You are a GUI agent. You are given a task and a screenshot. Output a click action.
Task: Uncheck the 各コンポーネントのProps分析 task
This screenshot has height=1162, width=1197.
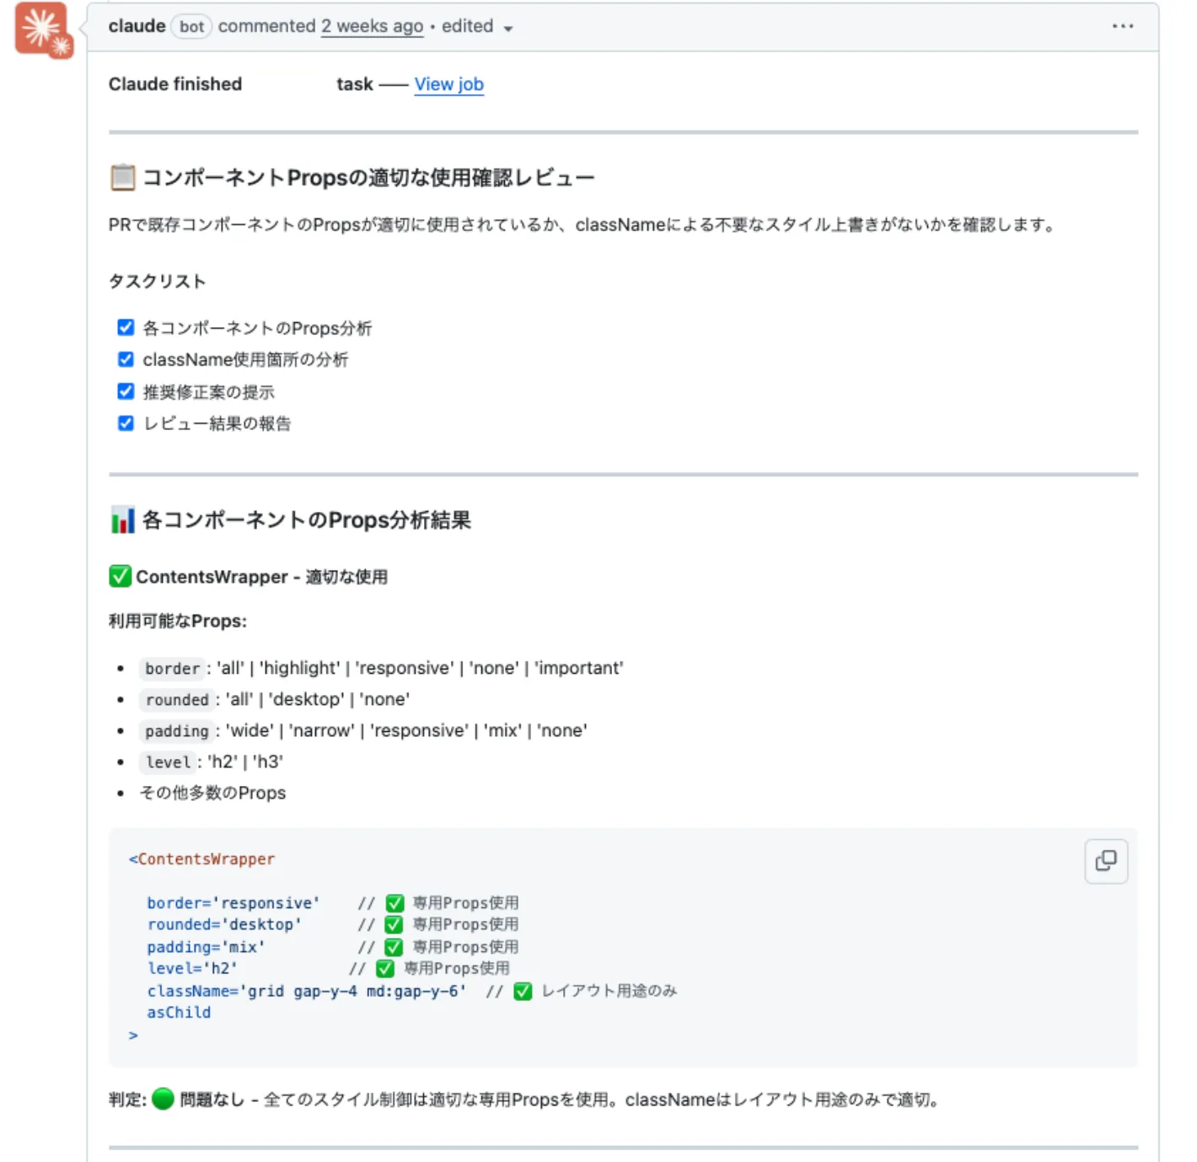coord(125,327)
